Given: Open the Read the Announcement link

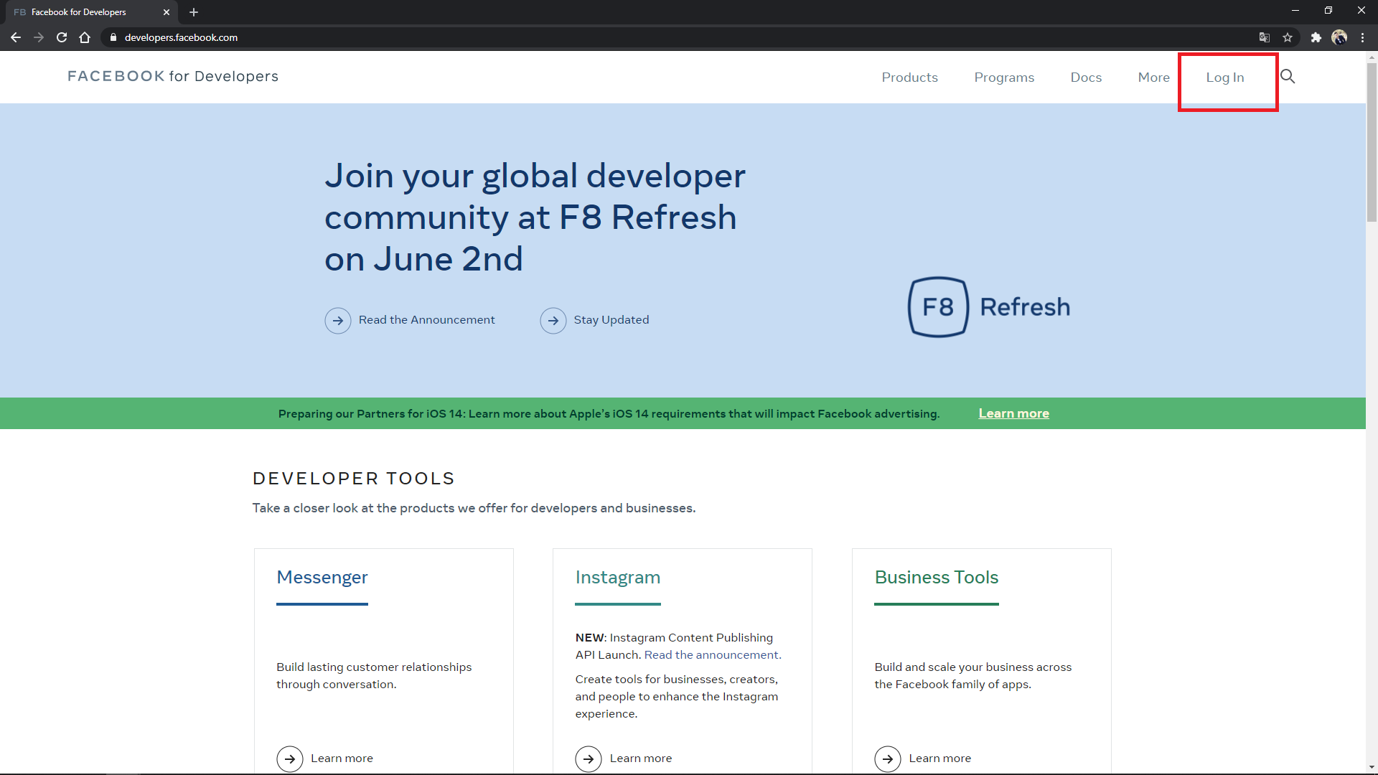Looking at the screenshot, I should point(426,320).
